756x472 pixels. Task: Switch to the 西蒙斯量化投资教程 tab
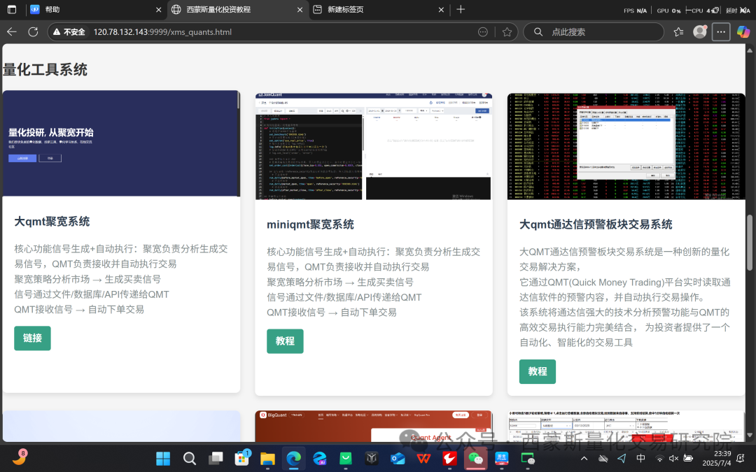[x=238, y=10]
